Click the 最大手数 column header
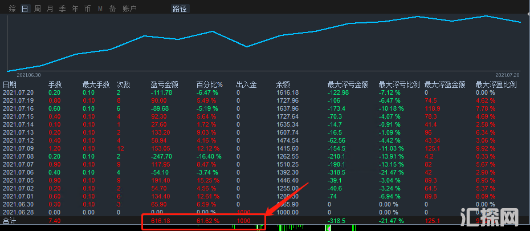This screenshot has width=530, height=231. [96, 84]
